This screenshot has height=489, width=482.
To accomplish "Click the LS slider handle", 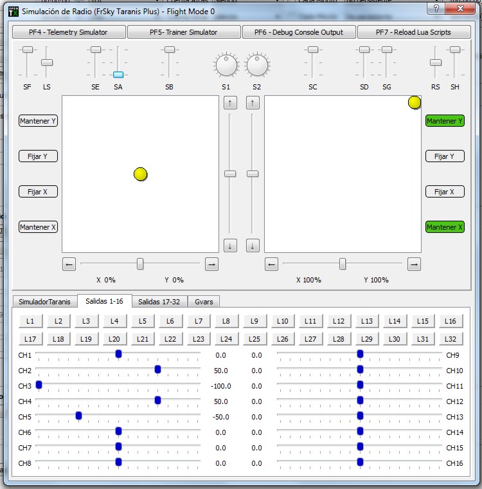I will point(47,62).
